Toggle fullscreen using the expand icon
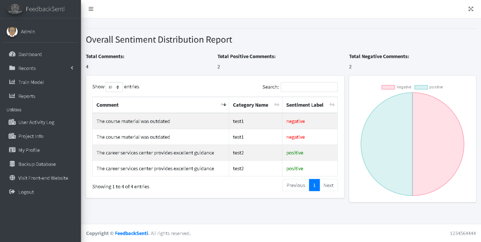This screenshot has height=242, width=481. point(471,9)
